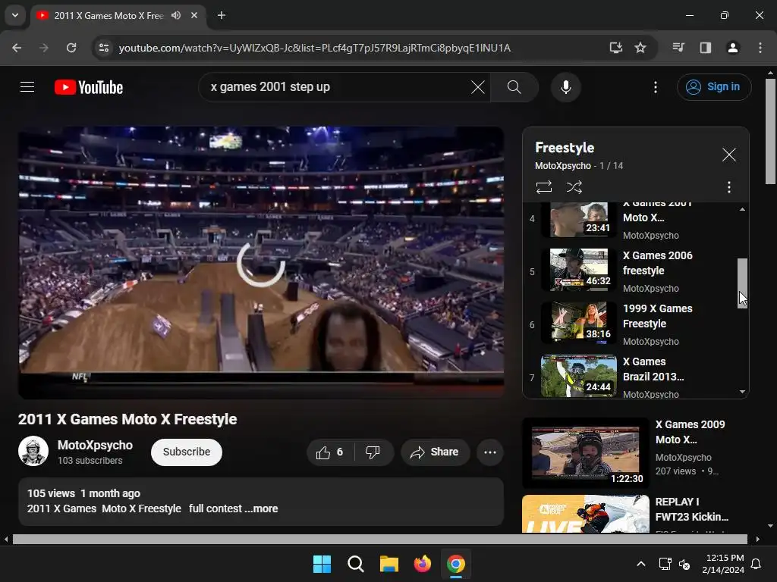
Task: Open Chrome profile icon
Action: (732, 48)
